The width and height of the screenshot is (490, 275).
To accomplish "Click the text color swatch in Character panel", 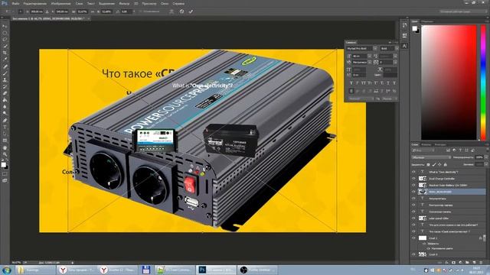I will 390,75.
